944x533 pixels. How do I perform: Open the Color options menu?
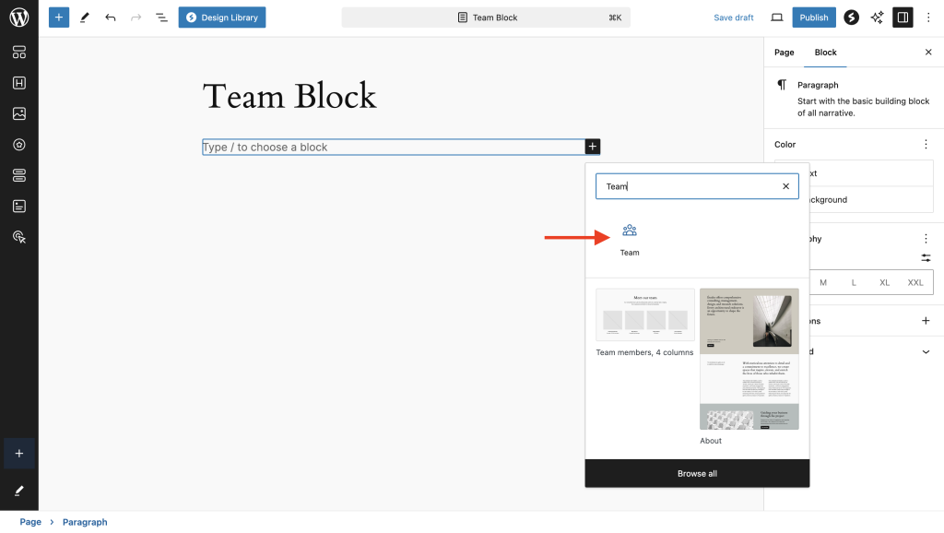(x=926, y=144)
